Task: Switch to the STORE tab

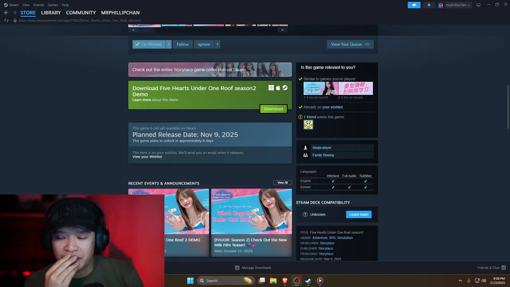Action: pyautogui.click(x=28, y=13)
